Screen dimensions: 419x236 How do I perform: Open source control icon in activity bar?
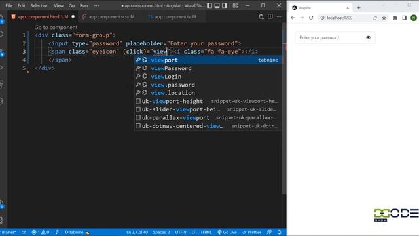[x=2, y=52]
